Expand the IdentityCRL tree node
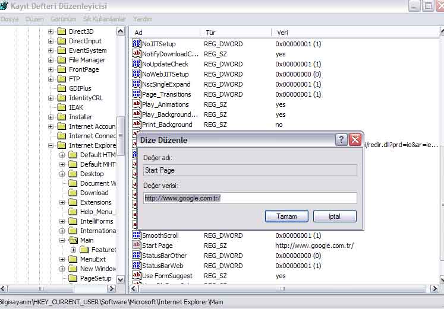444x309 pixels. point(51,98)
